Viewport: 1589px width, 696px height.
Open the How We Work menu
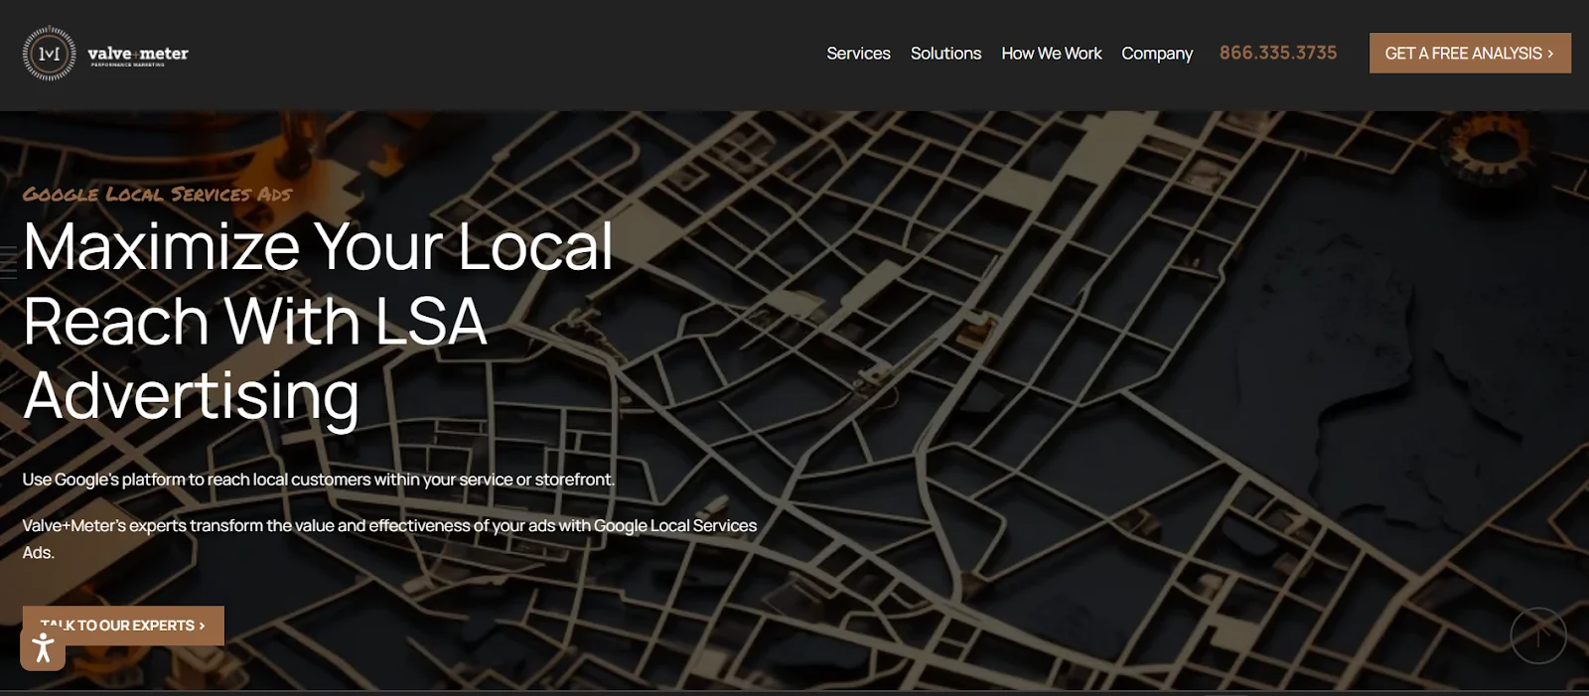coord(1052,54)
